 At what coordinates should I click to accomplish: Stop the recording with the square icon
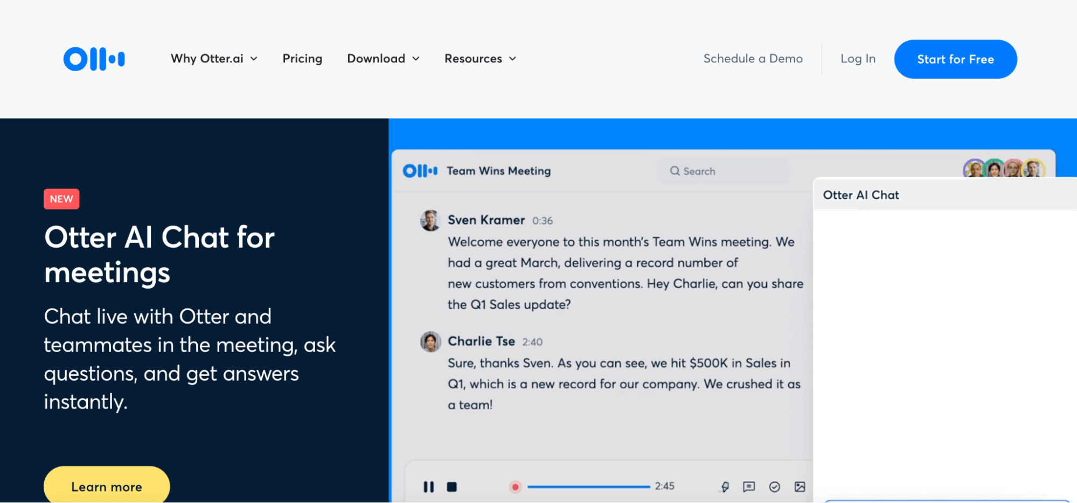[452, 487]
